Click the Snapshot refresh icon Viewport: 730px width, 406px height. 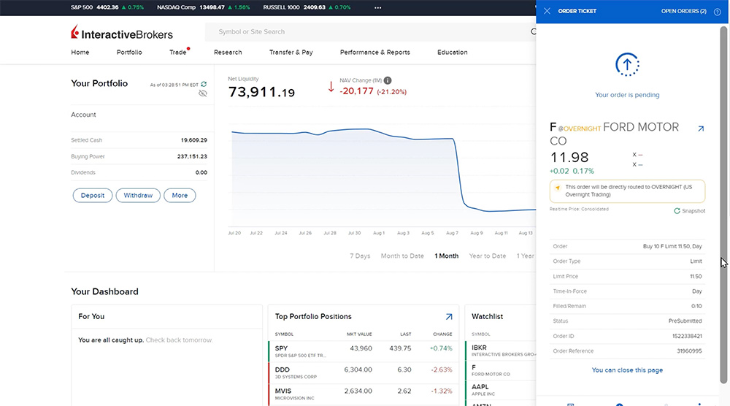[677, 211]
